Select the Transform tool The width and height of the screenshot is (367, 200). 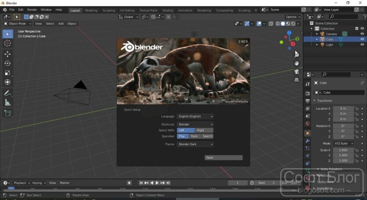click(7, 82)
